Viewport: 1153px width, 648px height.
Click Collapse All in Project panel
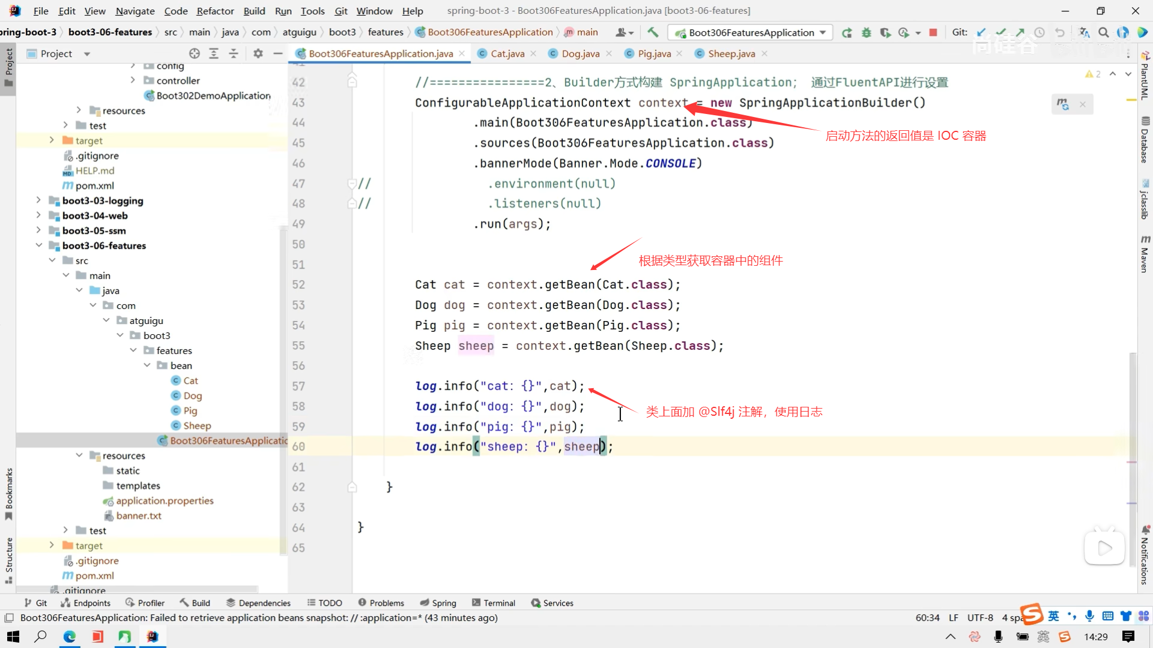pos(233,53)
